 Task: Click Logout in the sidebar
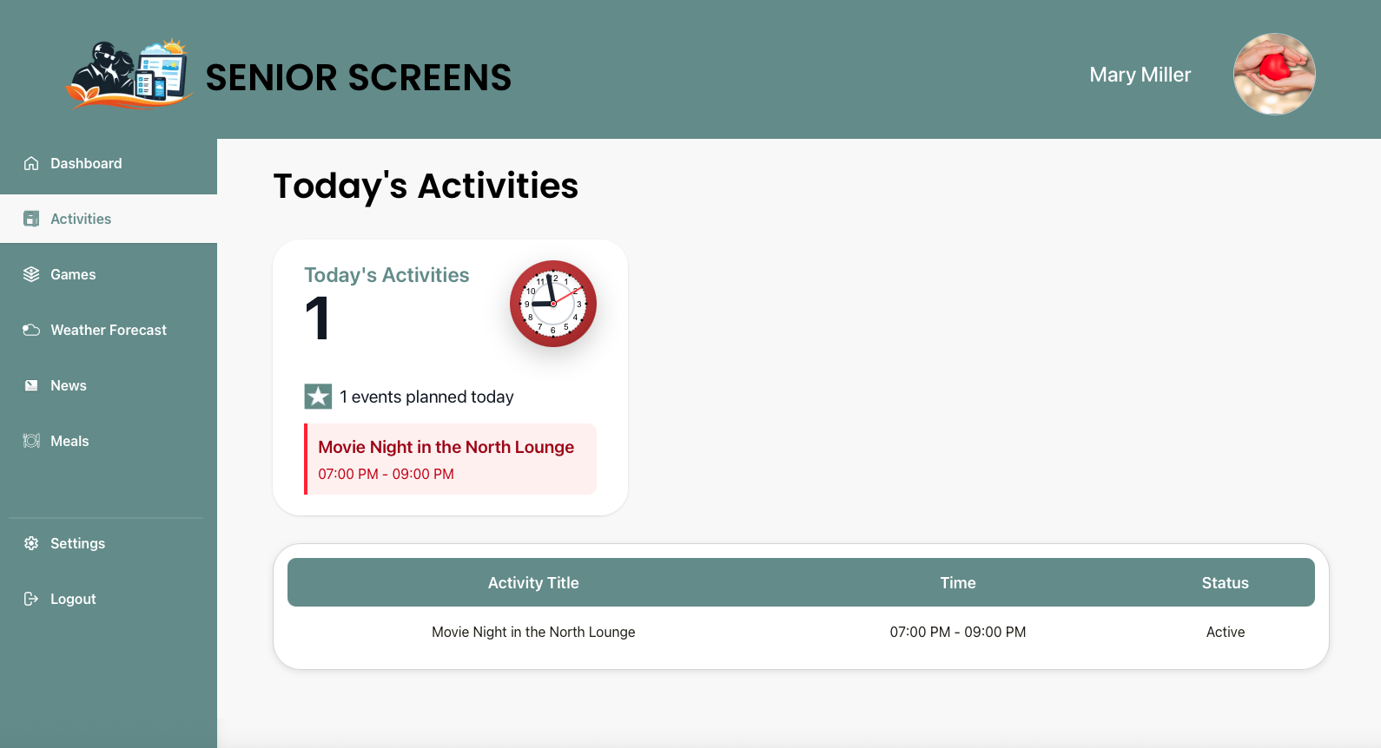tap(109, 599)
